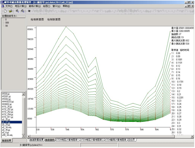Switch to the ATEM电压计算电阻率1 tab
195x148 pixels.
pos(67,140)
